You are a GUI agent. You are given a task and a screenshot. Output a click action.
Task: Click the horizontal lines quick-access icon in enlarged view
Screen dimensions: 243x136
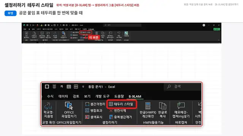(x=54, y=87)
